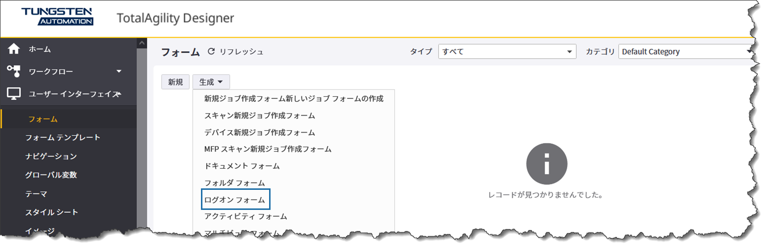Image resolution: width=770 pixels, height=251 pixels.
Task: Click the User Interface monitor icon
Action: pyautogui.click(x=14, y=94)
